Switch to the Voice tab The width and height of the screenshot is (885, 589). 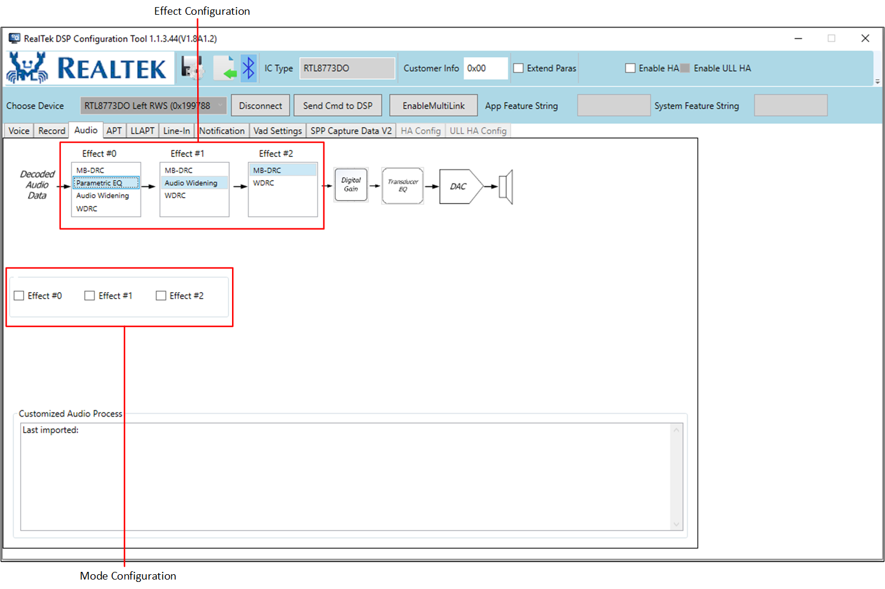pyautogui.click(x=19, y=130)
